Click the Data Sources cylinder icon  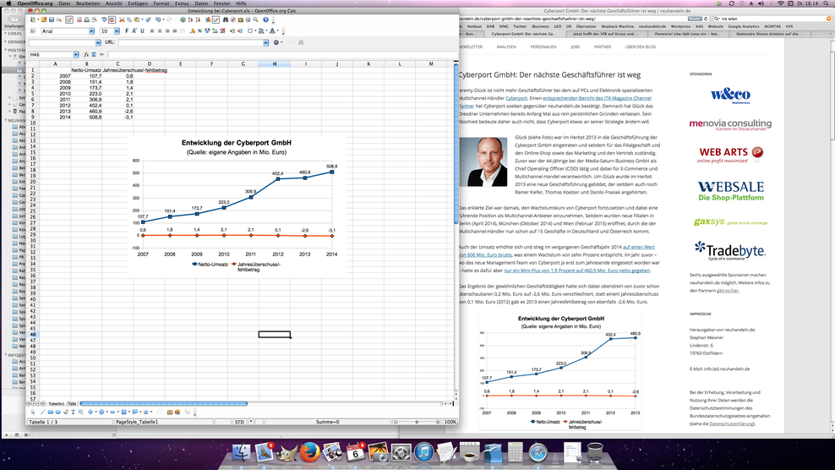pyautogui.click(x=248, y=19)
